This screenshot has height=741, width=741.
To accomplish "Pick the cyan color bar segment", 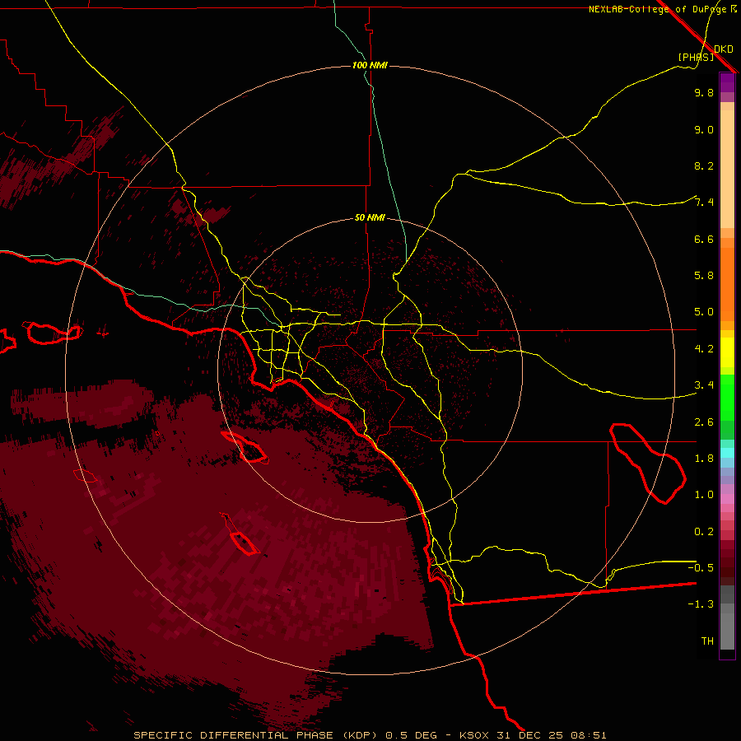I will 727,452.
